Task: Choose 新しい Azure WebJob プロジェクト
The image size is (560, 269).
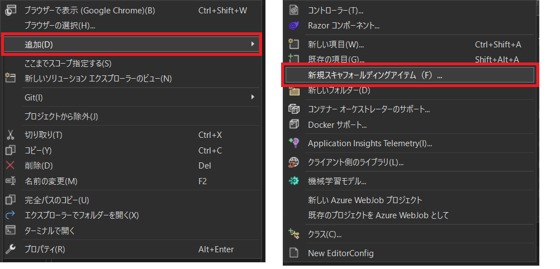Action: point(365,200)
